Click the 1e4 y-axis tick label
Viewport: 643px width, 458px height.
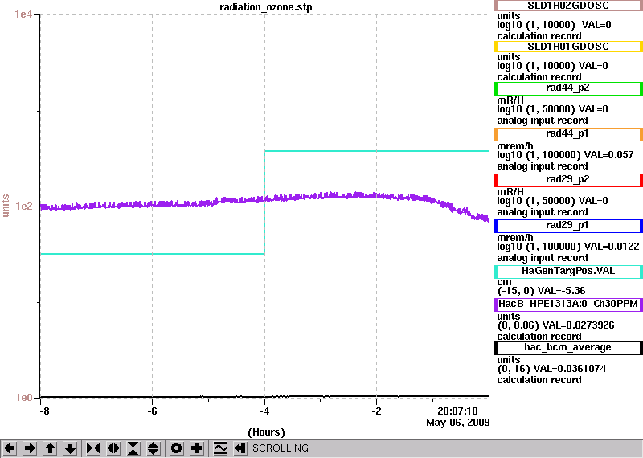point(23,14)
